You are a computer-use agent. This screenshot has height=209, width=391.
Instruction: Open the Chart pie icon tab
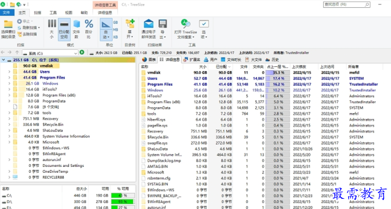(149, 60)
